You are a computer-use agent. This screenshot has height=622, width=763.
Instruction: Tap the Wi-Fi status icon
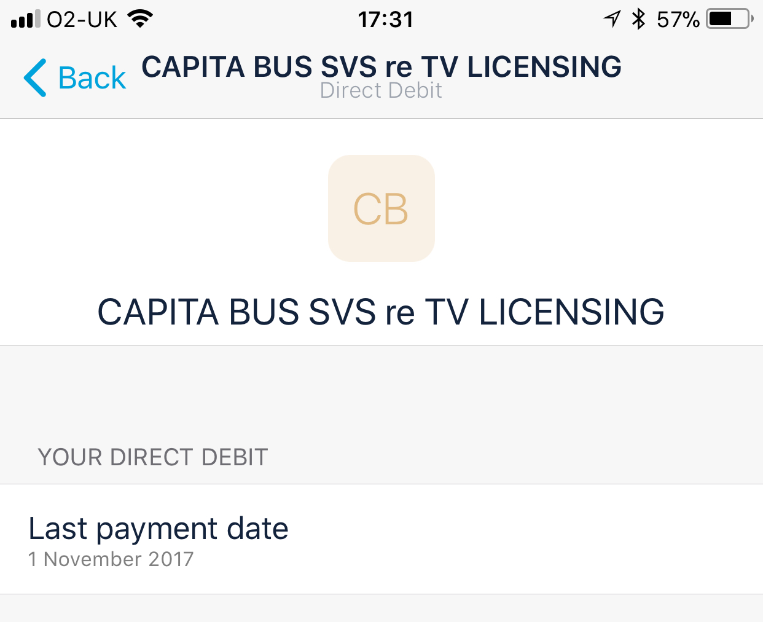pyautogui.click(x=140, y=19)
